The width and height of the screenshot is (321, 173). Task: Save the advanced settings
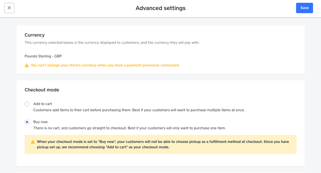point(304,8)
